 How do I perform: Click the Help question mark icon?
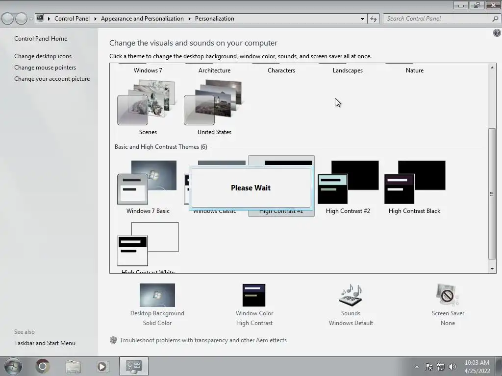tap(497, 33)
